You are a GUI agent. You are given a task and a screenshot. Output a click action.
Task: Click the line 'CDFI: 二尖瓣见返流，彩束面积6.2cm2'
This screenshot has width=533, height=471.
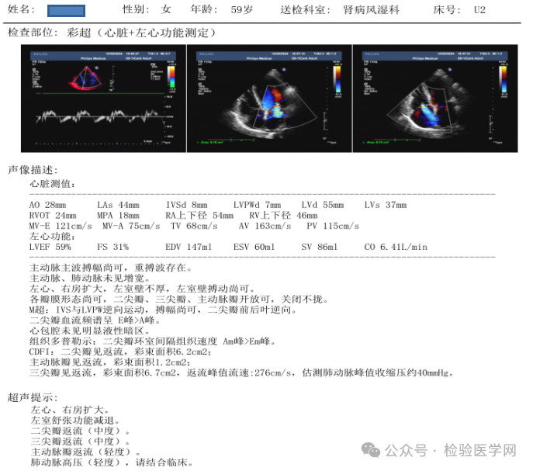coord(121,352)
